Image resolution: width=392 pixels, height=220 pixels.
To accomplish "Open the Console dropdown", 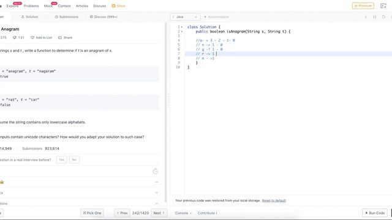I will click(183, 213).
